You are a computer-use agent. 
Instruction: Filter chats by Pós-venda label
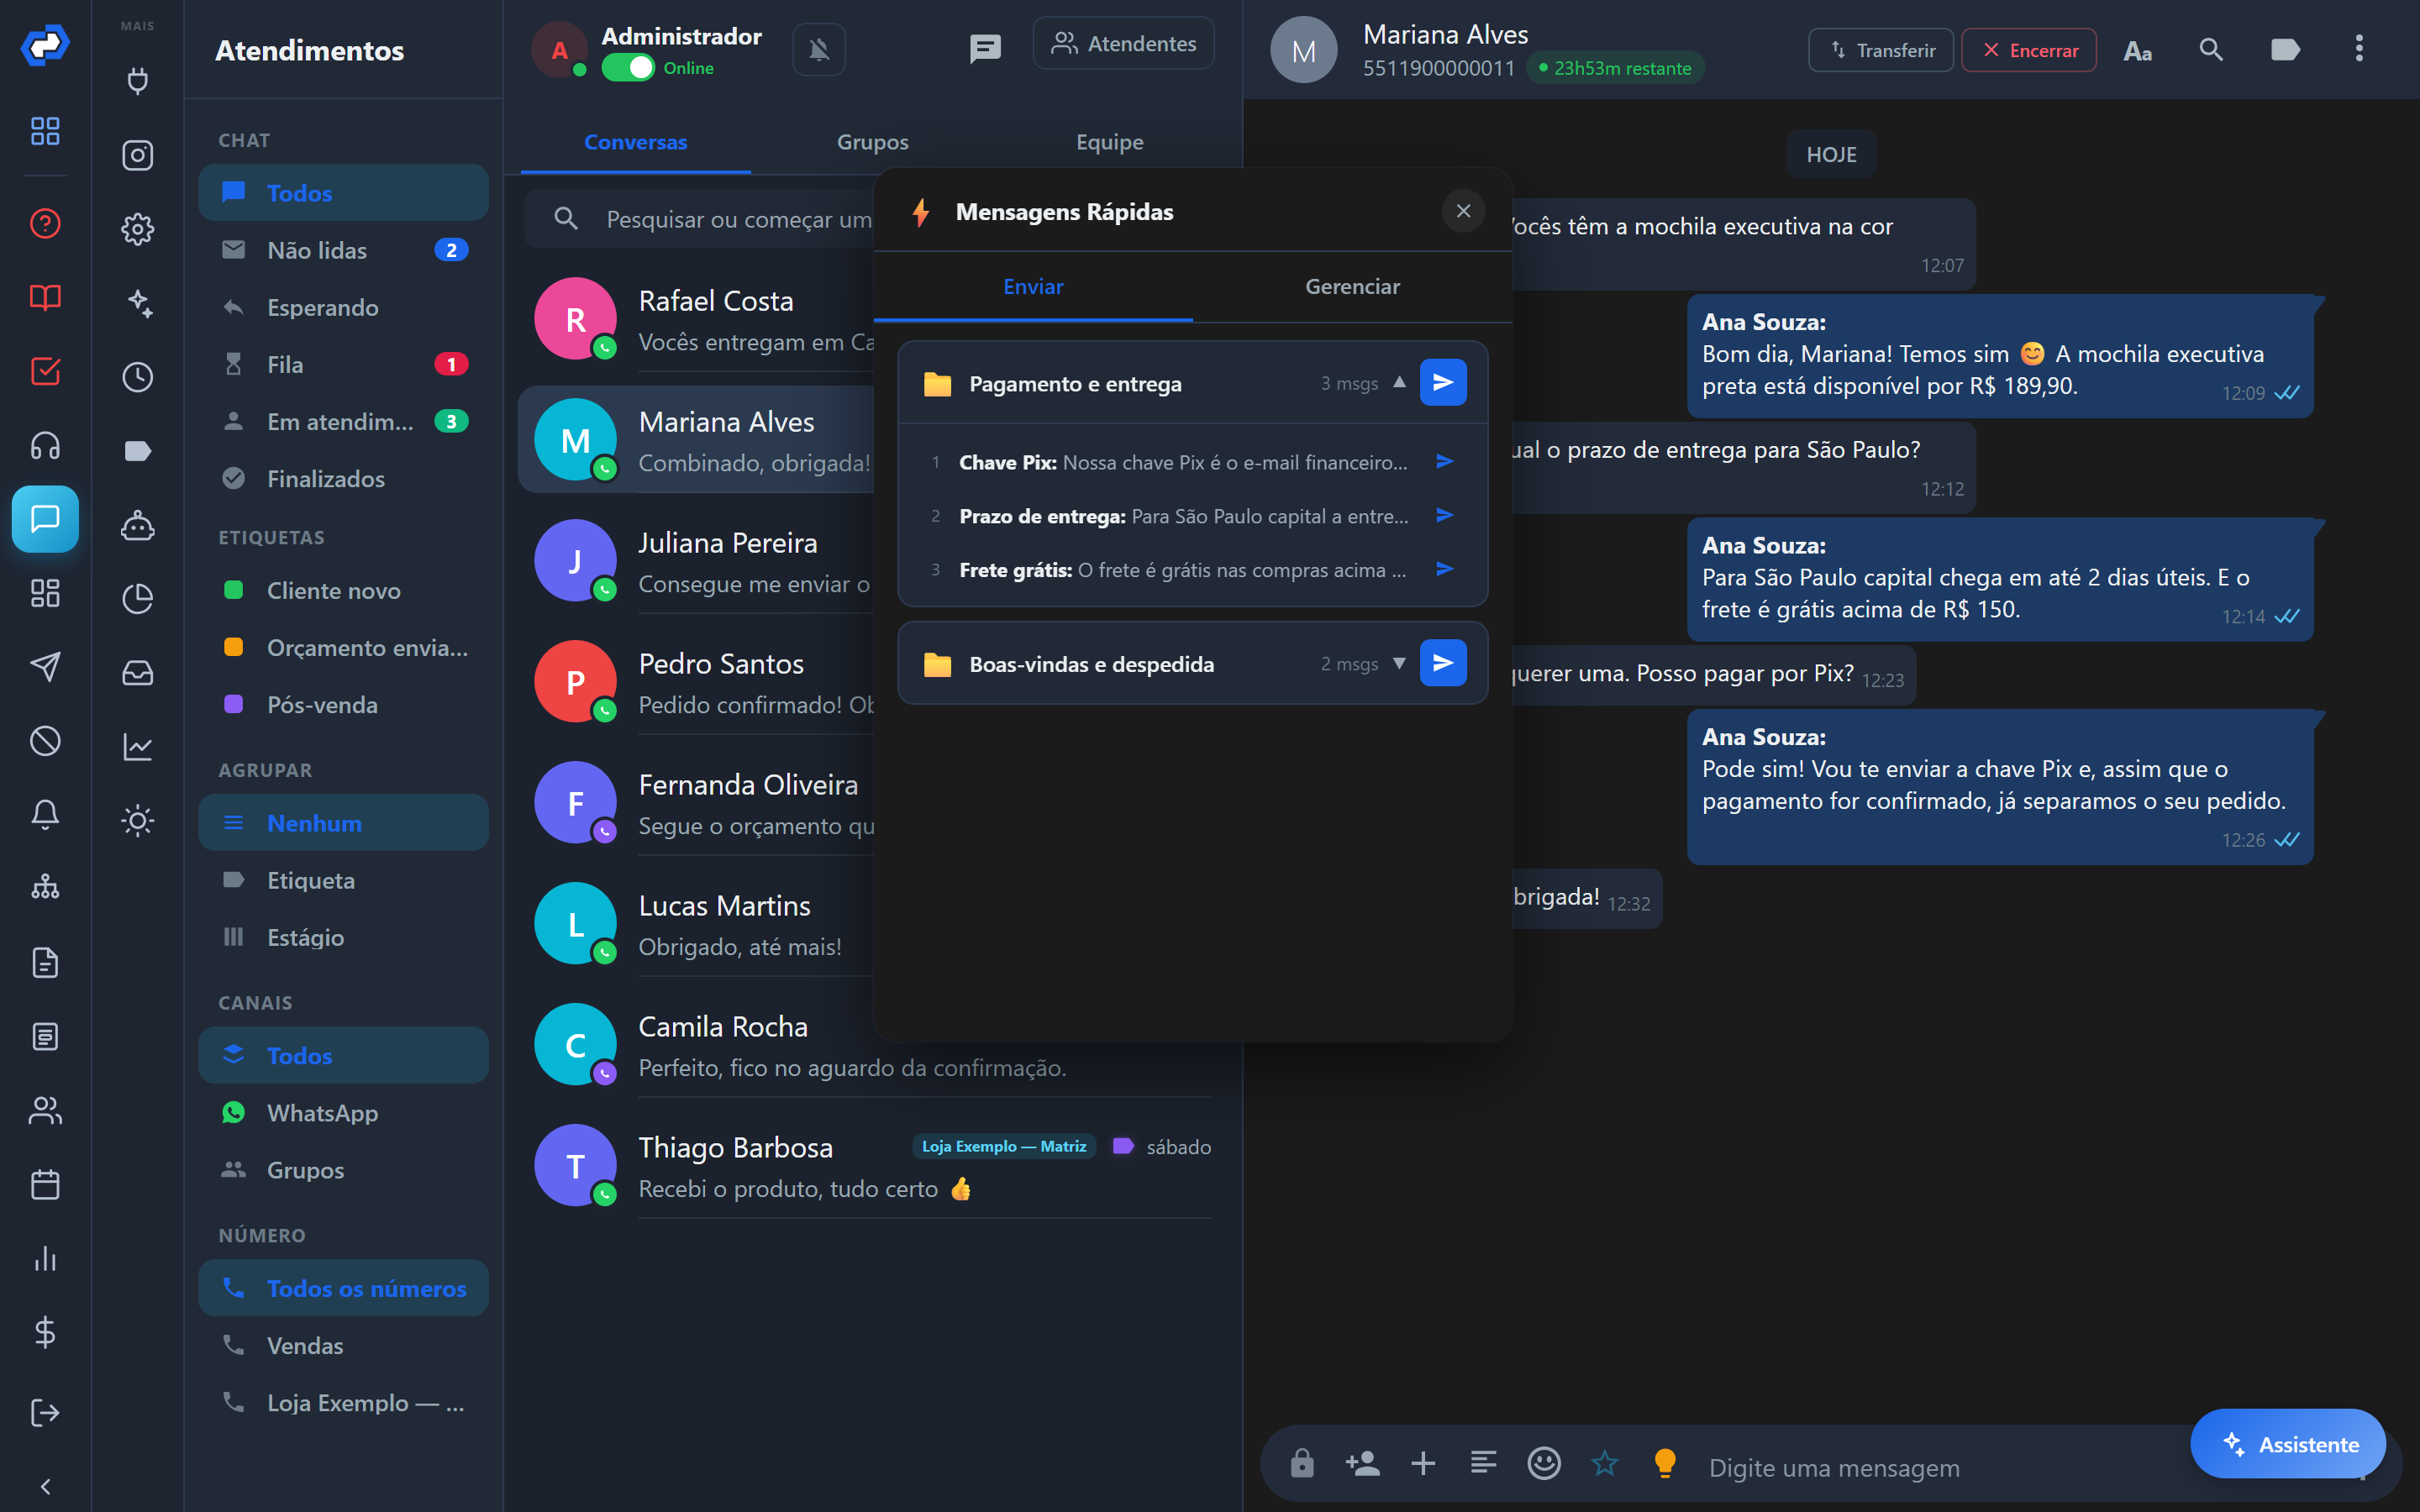(x=343, y=704)
